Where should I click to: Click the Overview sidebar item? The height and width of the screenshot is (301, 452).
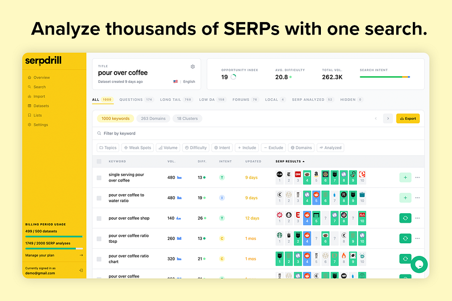39,77
